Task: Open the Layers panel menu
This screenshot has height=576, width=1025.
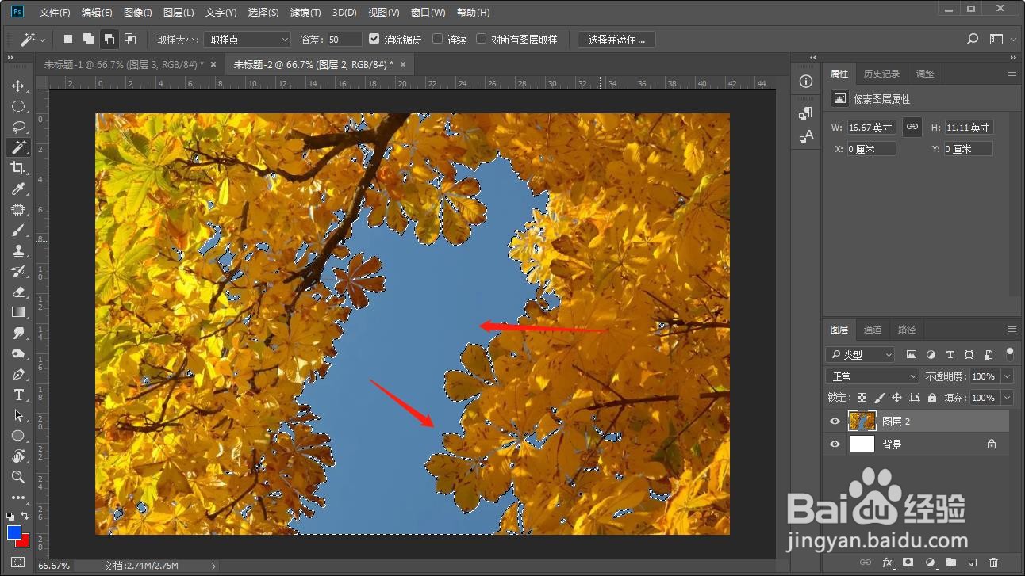Action: click(1012, 330)
